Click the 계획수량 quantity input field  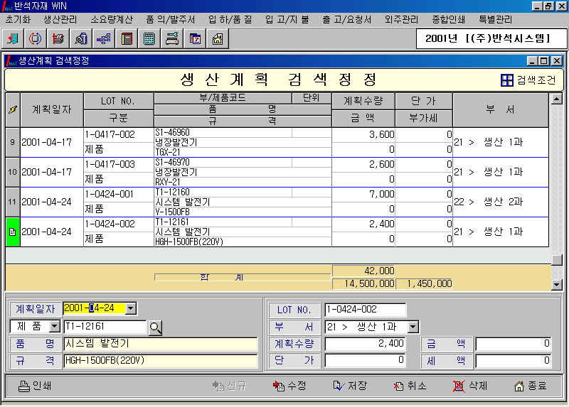tap(366, 344)
